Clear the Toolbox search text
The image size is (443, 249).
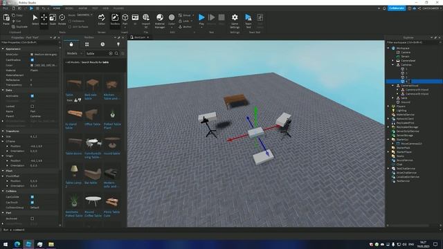tap(111, 53)
